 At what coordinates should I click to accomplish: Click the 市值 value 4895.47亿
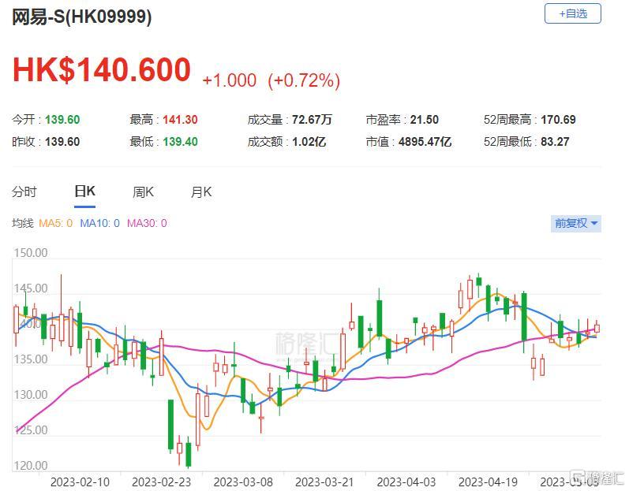coord(425,141)
